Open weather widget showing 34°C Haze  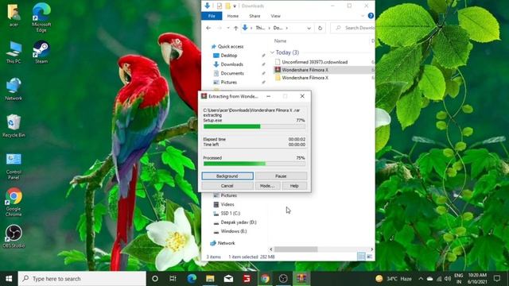[394, 279]
